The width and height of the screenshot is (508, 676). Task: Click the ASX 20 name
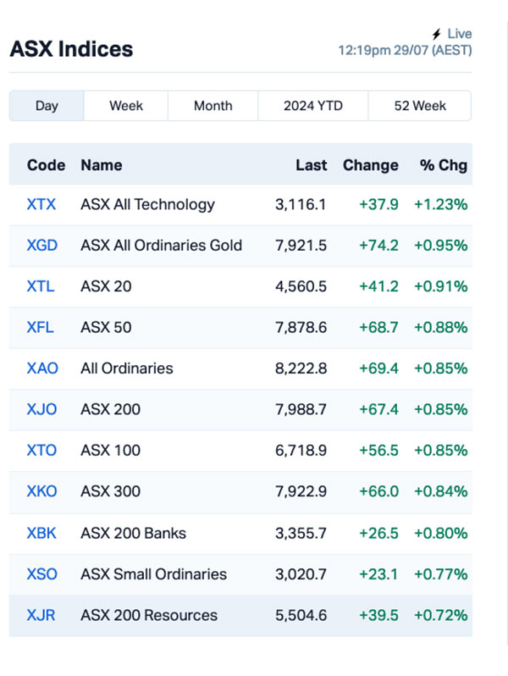(x=106, y=286)
